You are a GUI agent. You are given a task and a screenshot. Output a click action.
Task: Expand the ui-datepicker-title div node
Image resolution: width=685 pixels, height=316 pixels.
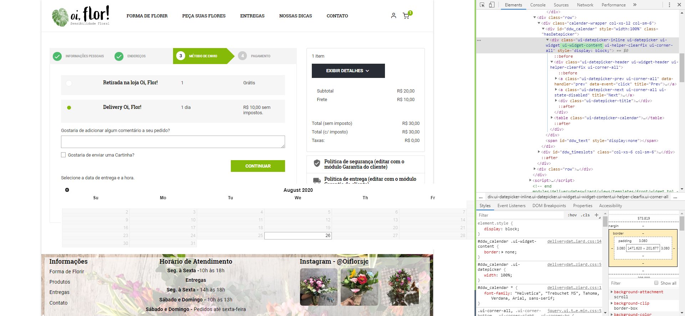(x=556, y=101)
